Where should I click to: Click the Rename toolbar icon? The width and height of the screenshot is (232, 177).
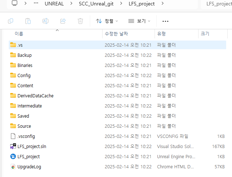pos(45,21)
